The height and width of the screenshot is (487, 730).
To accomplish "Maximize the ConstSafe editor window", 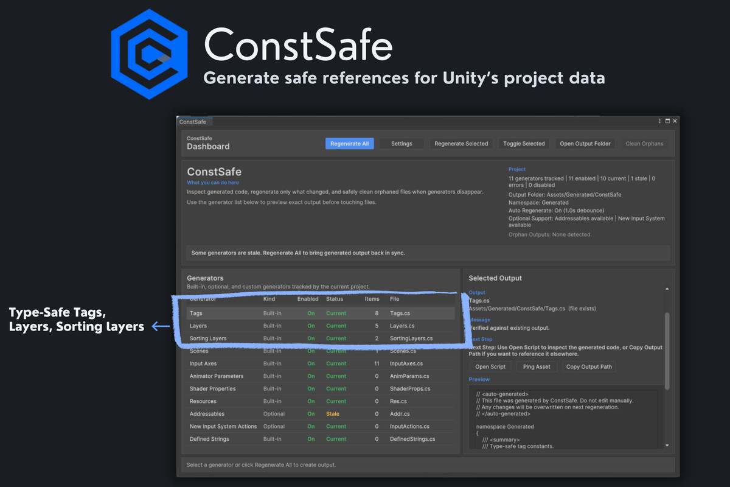I will [667, 121].
